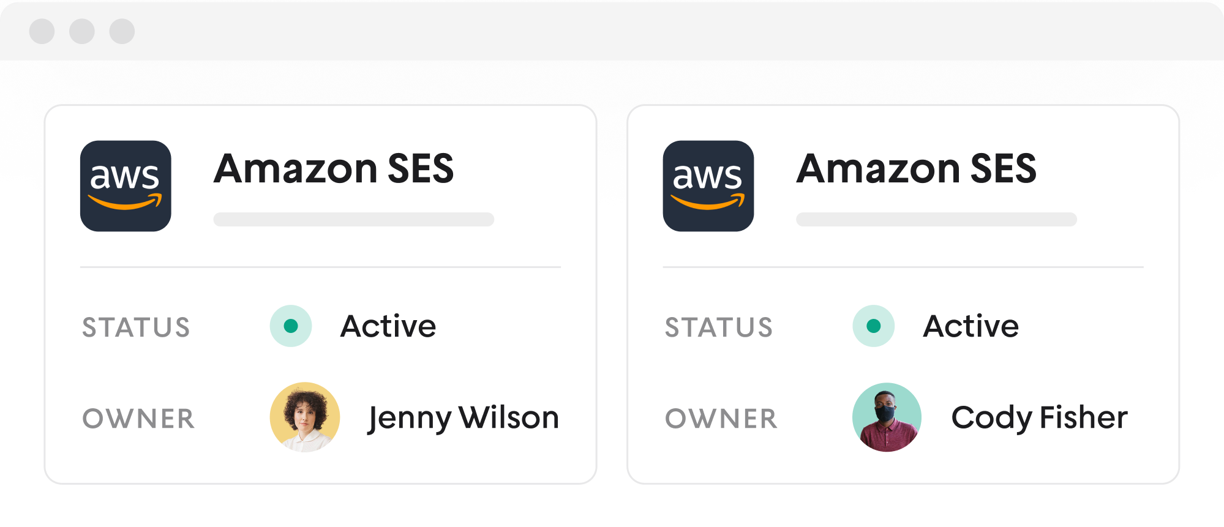This screenshot has height=527, width=1224.
Task: Click the AWS logo on the right card
Action: 708,186
